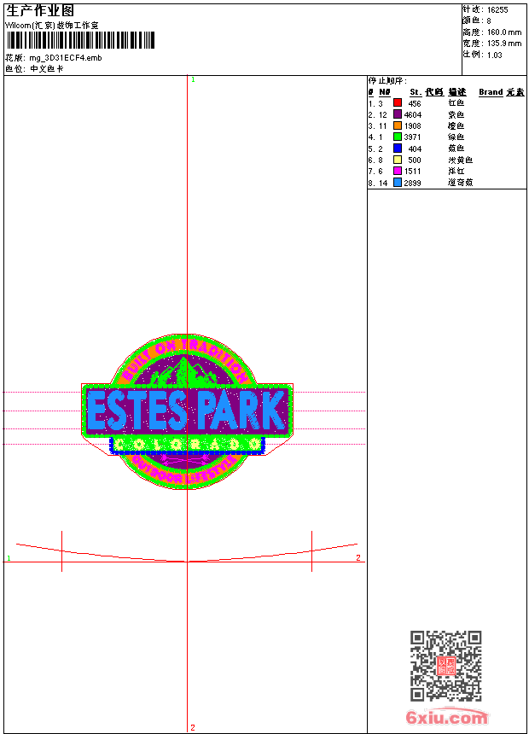Click the St. column header
This screenshot has height=734, width=529.
click(x=416, y=92)
